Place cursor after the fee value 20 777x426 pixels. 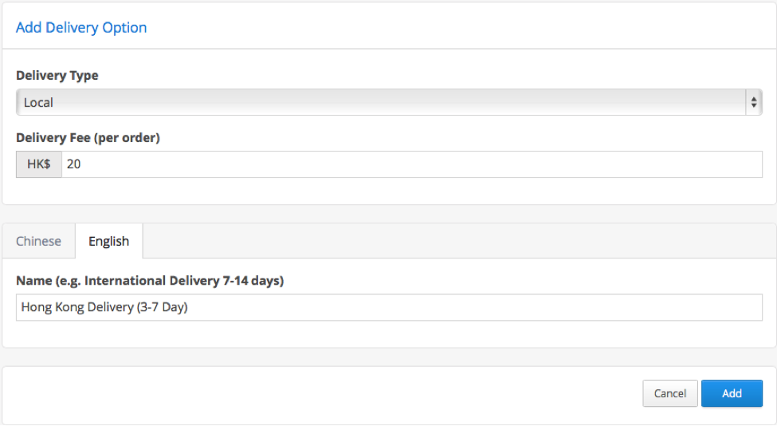tap(81, 164)
